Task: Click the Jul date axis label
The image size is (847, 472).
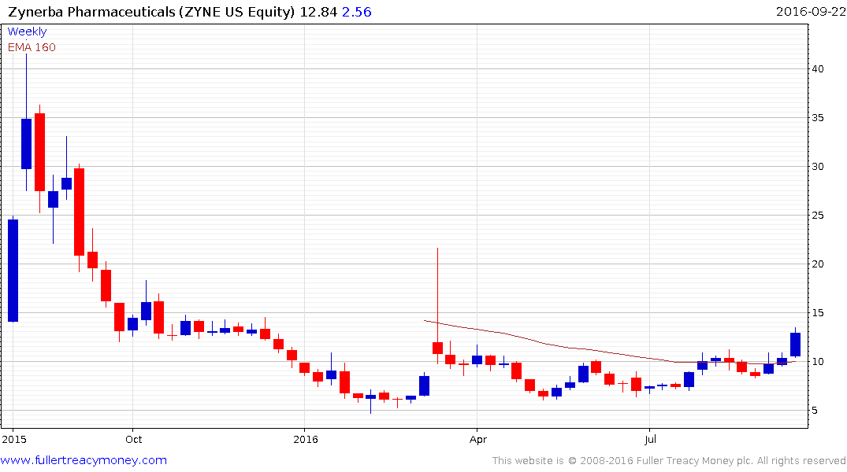Action: (x=650, y=439)
